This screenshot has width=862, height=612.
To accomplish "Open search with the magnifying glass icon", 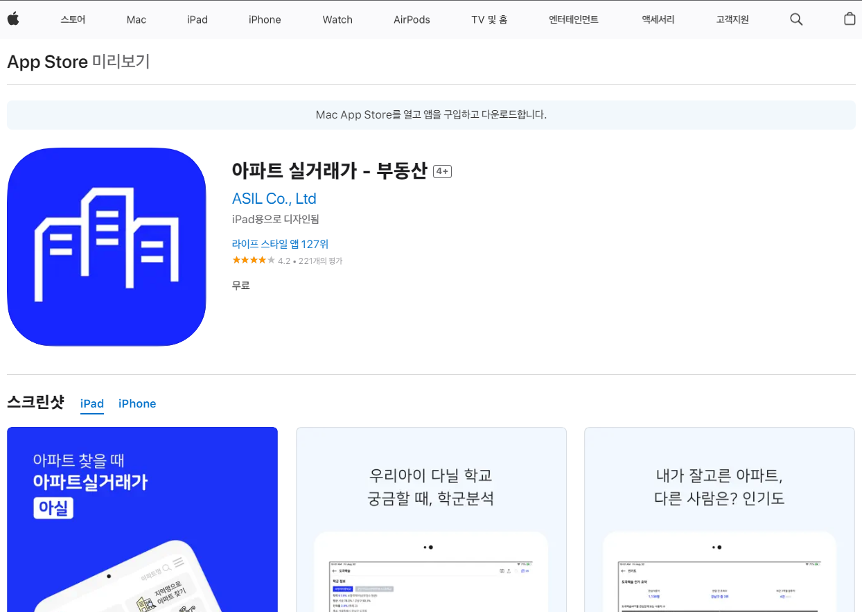I will (x=795, y=19).
